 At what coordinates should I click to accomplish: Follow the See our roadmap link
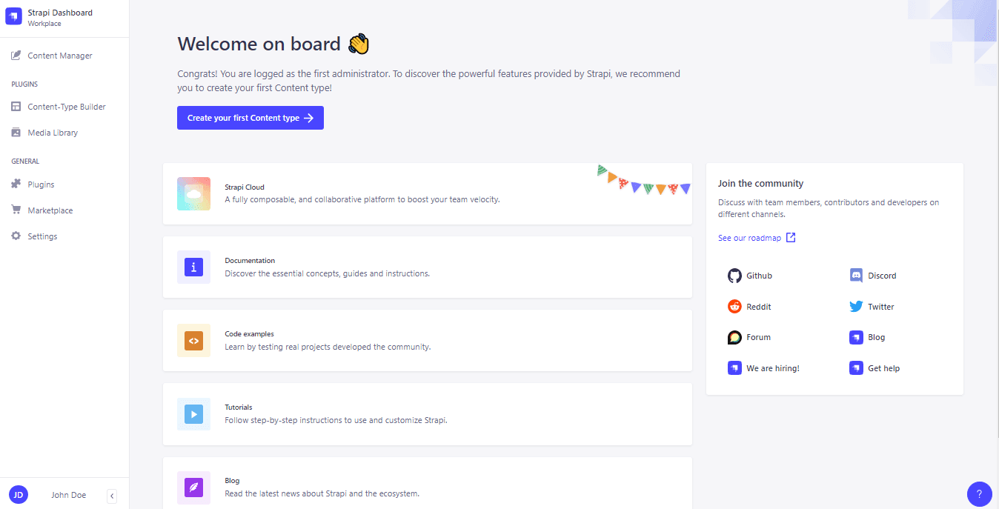tap(750, 238)
